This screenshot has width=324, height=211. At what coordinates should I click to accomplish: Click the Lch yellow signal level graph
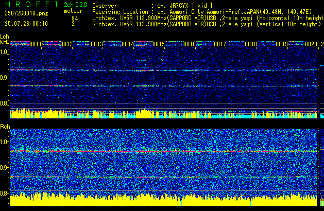click(x=164, y=113)
